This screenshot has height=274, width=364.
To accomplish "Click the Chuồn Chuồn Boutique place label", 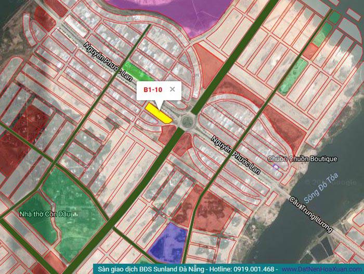I will click(302, 159).
